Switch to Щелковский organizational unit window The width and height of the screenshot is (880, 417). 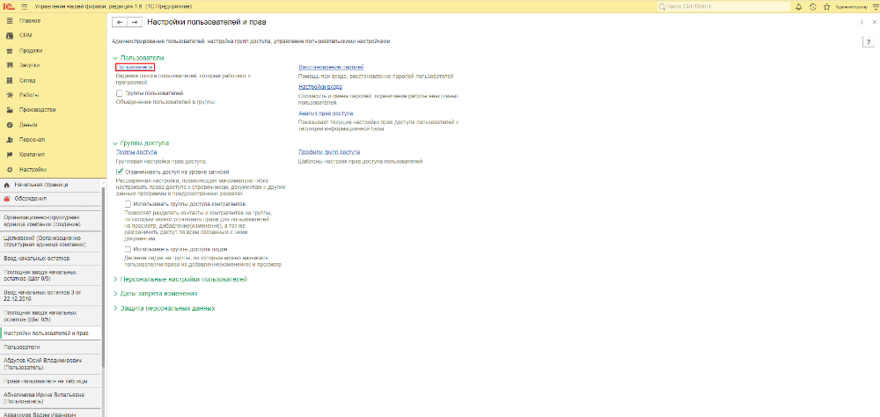point(51,241)
